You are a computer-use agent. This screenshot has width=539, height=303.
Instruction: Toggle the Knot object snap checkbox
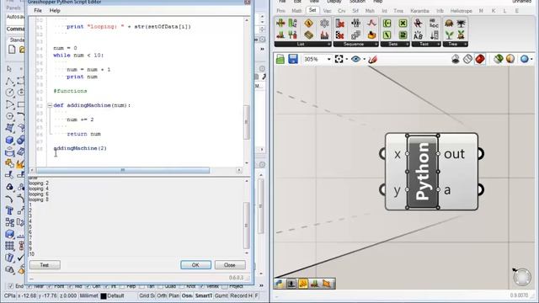181,286
